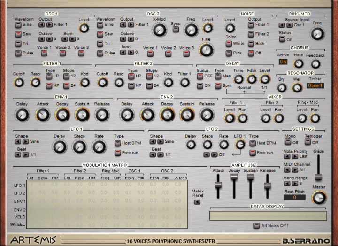The height and width of the screenshot is (246, 338).
Task: Select the Pulse waveform for OSC 2
Action: pyautogui.click(x=100, y=53)
